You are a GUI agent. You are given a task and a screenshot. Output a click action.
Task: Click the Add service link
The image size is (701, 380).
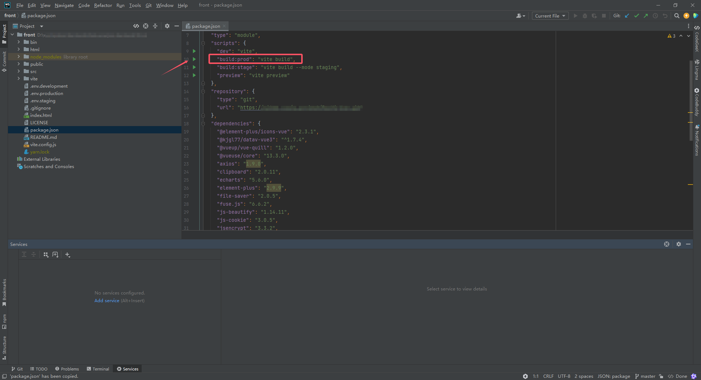[x=107, y=300]
